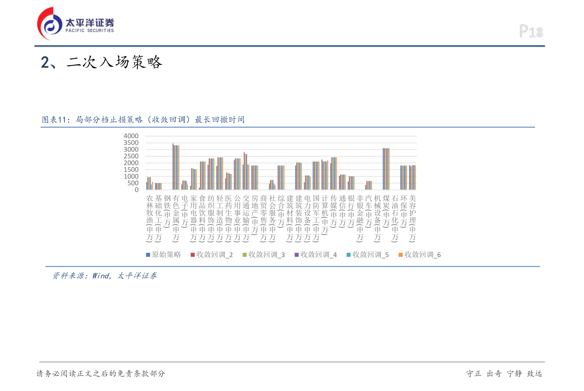Click the 太平洋证券 company name text
This screenshot has height=391, width=584.
[x=90, y=23]
